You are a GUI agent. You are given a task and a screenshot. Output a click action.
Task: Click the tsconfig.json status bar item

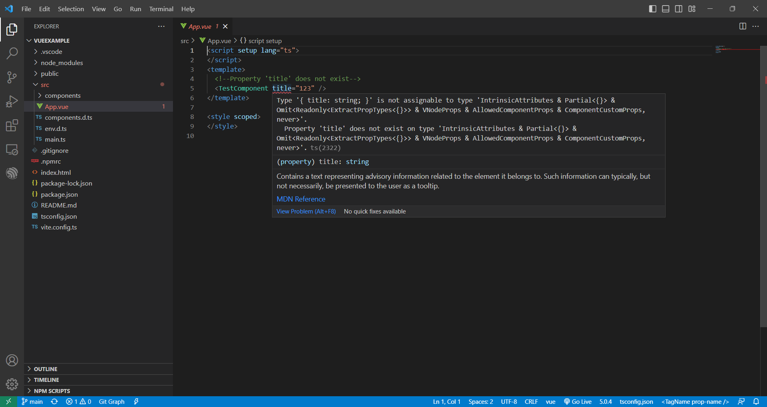[636, 401]
